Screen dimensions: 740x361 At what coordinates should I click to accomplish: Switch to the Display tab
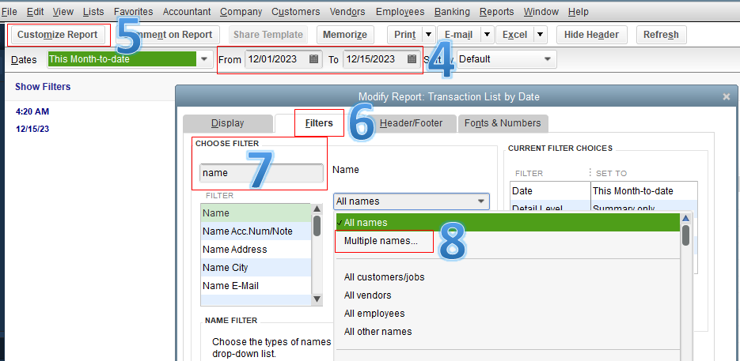[227, 123]
